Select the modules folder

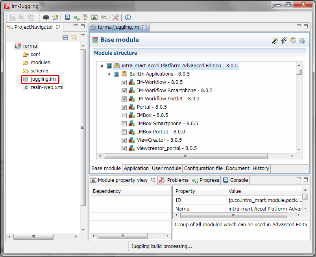tap(37, 63)
